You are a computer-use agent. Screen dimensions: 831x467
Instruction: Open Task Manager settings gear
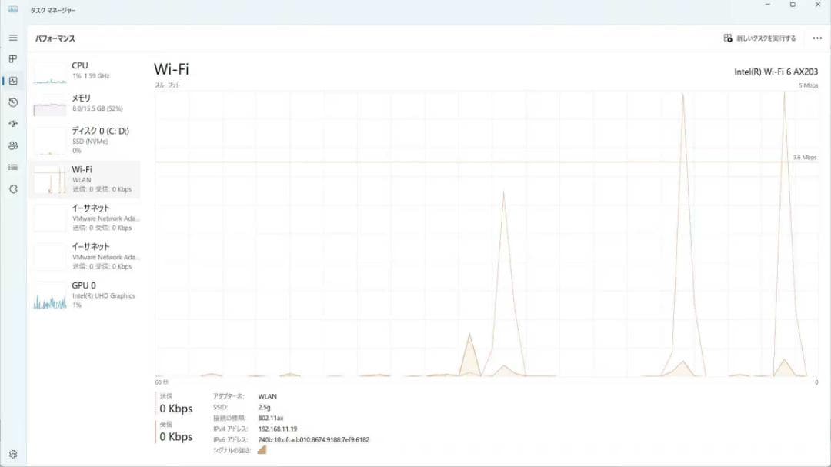[13, 454]
